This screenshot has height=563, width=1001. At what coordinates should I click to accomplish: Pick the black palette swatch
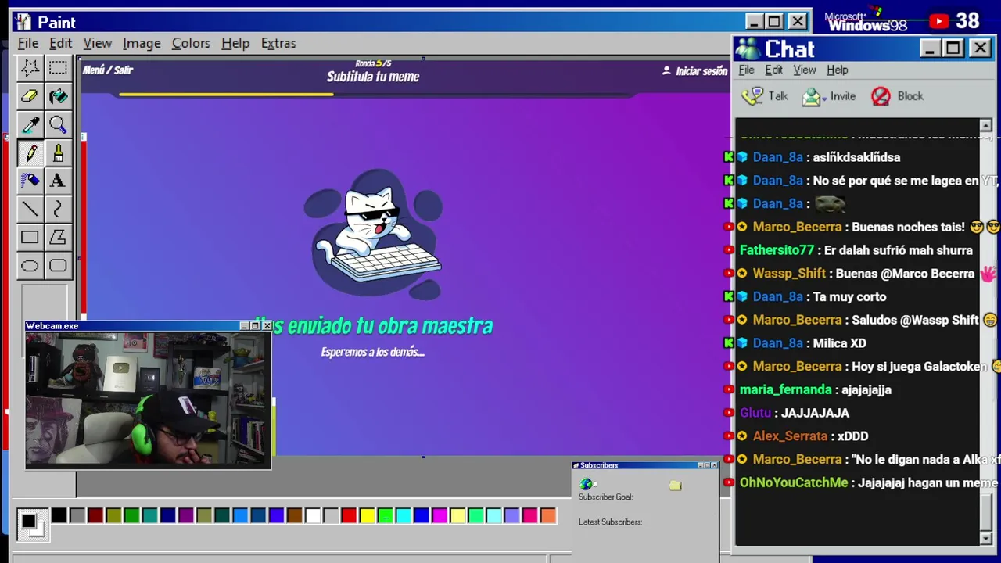tap(59, 515)
